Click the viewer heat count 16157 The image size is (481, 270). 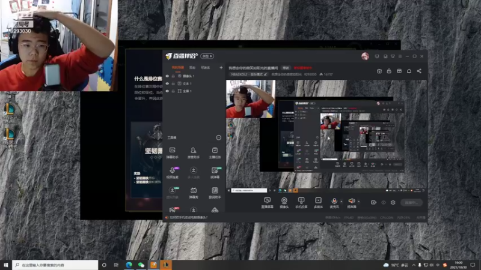pyautogui.click(x=326, y=74)
